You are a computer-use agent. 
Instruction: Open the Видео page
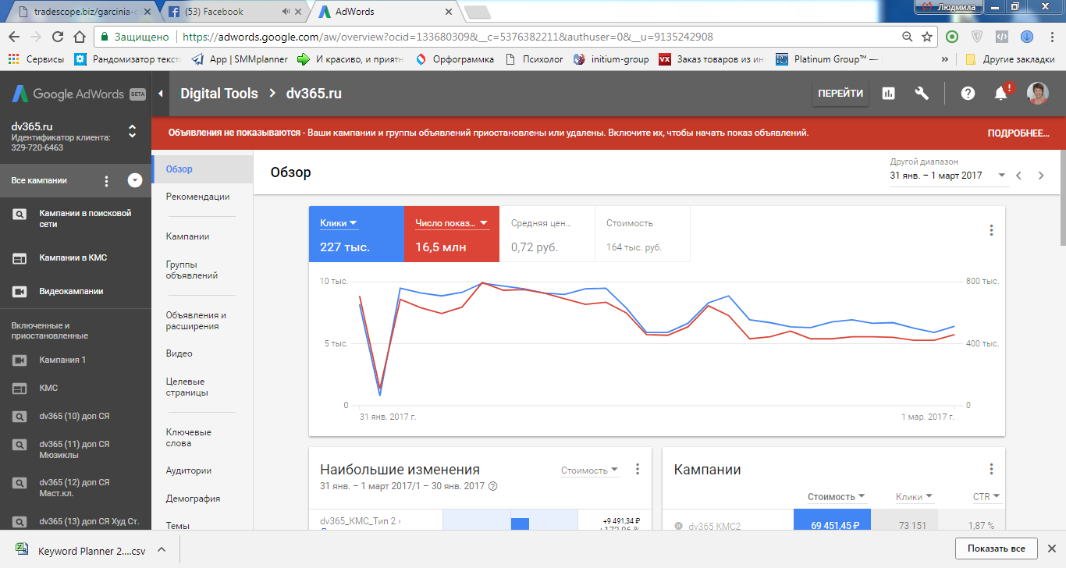tap(179, 353)
